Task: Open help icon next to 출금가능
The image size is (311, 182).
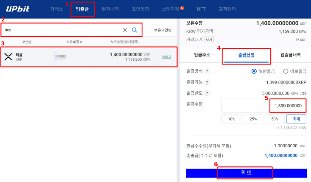Action: coord(207,82)
